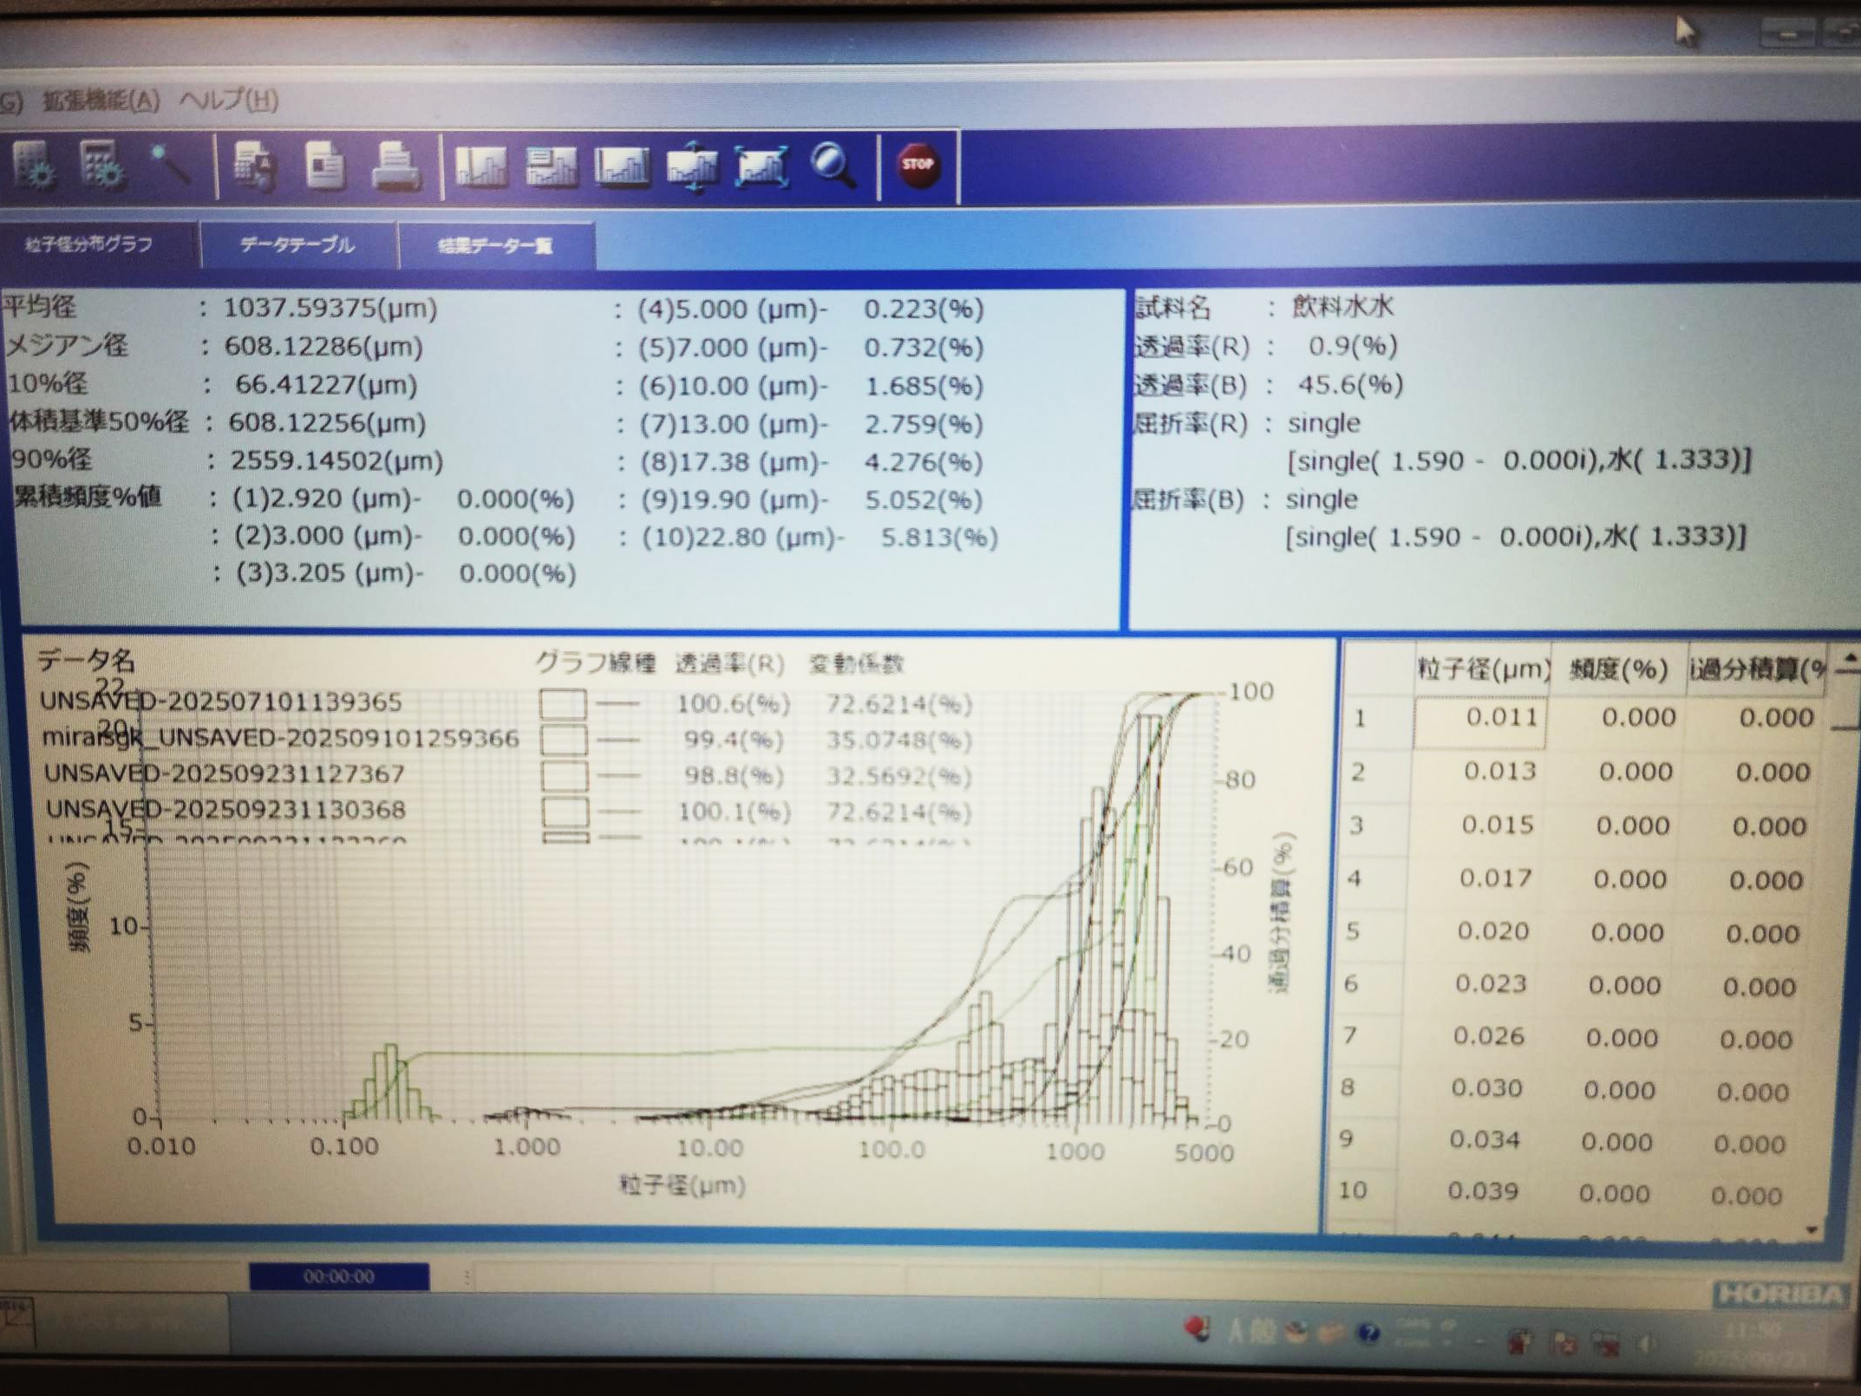Click the fit-graph-to-corners expand icon
The height and width of the screenshot is (1396, 1861).
tap(761, 165)
